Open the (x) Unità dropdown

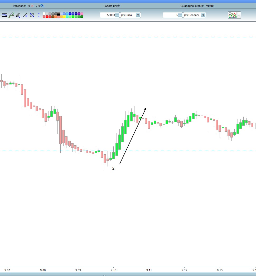click(x=131, y=15)
